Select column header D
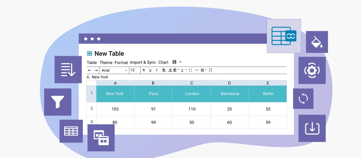The image size is (361, 158). pos(230,83)
